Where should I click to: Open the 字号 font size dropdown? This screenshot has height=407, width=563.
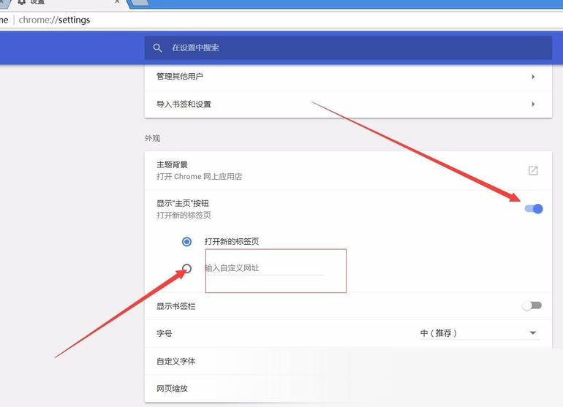(x=480, y=333)
